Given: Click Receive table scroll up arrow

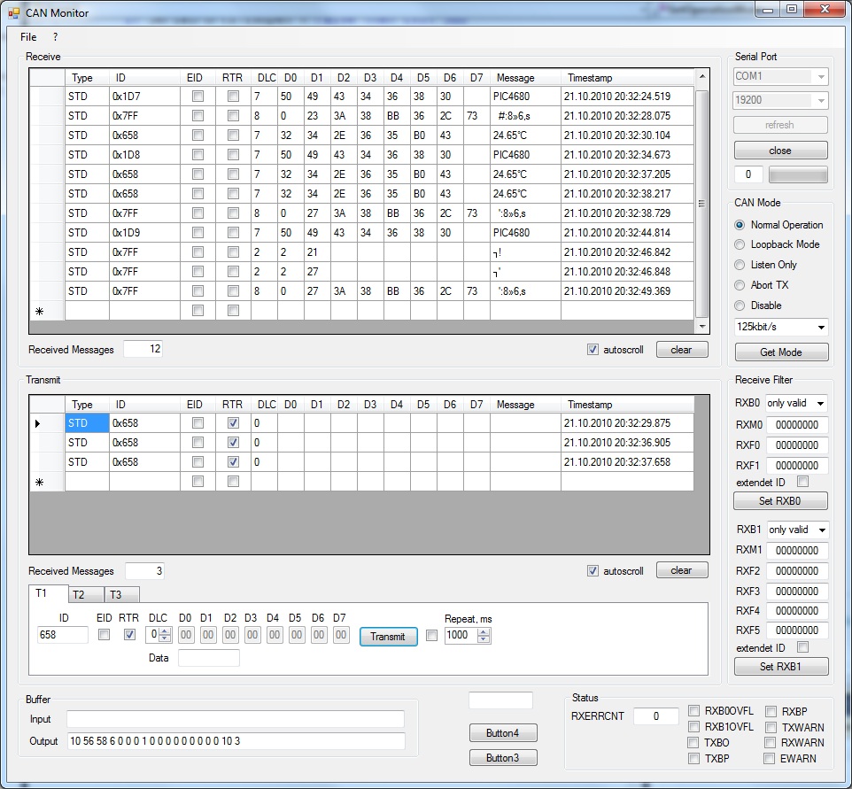Looking at the screenshot, I should [702, 77].
